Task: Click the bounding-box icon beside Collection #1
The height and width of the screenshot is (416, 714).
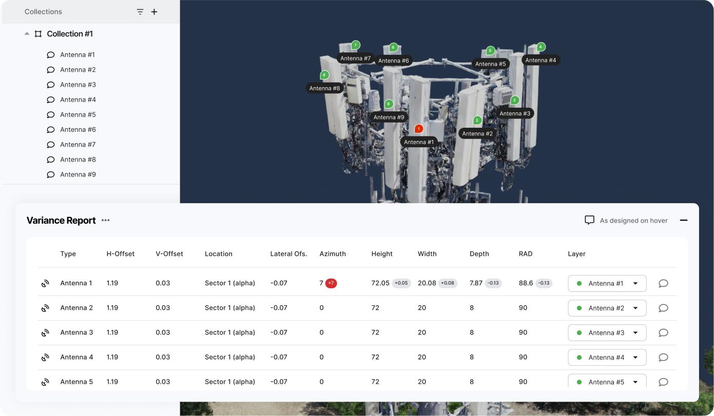Action: pos(38,33)
